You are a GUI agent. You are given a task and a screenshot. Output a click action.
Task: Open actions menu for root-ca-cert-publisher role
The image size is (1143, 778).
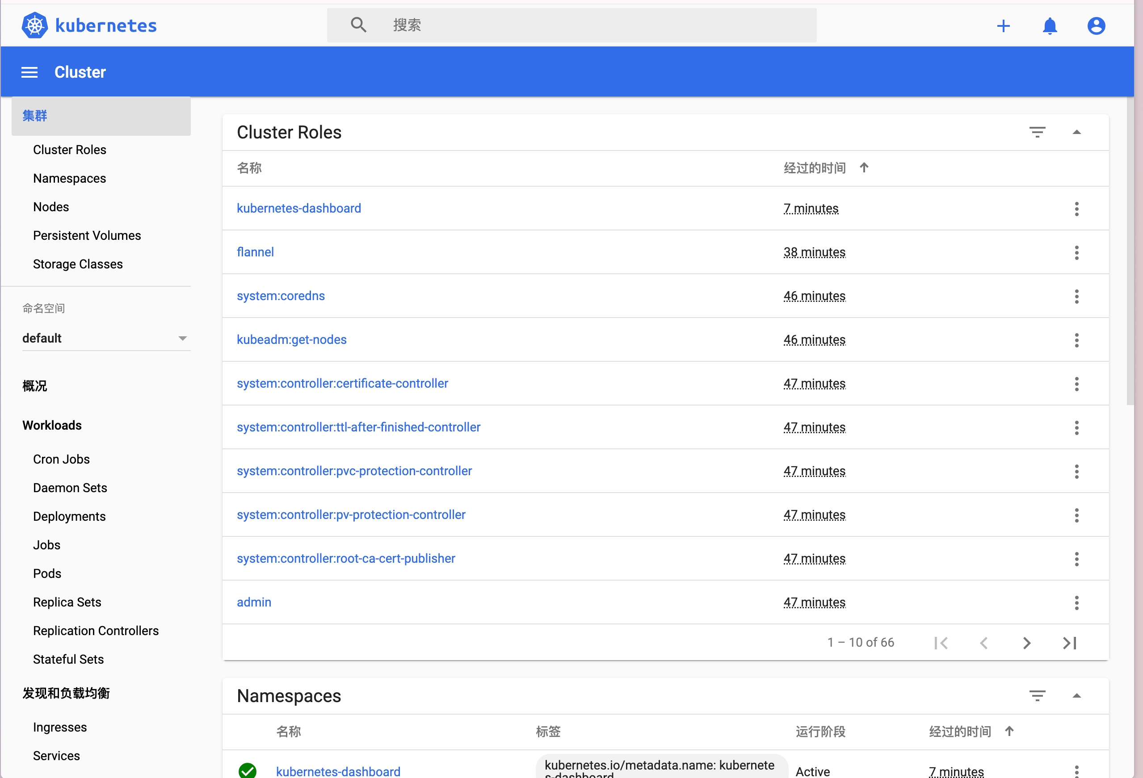1076,558
